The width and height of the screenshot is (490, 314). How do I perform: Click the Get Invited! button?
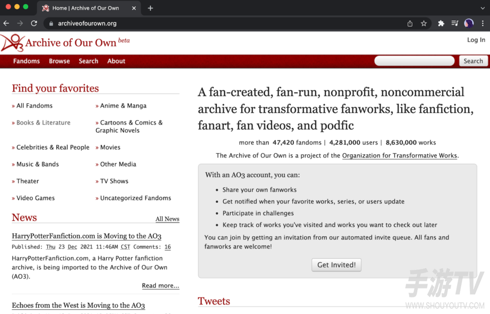(x=336, y=265)
